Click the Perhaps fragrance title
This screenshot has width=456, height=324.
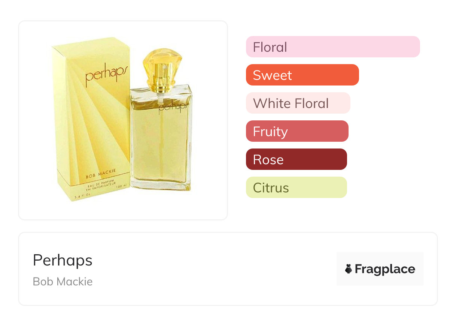point(63,260)
